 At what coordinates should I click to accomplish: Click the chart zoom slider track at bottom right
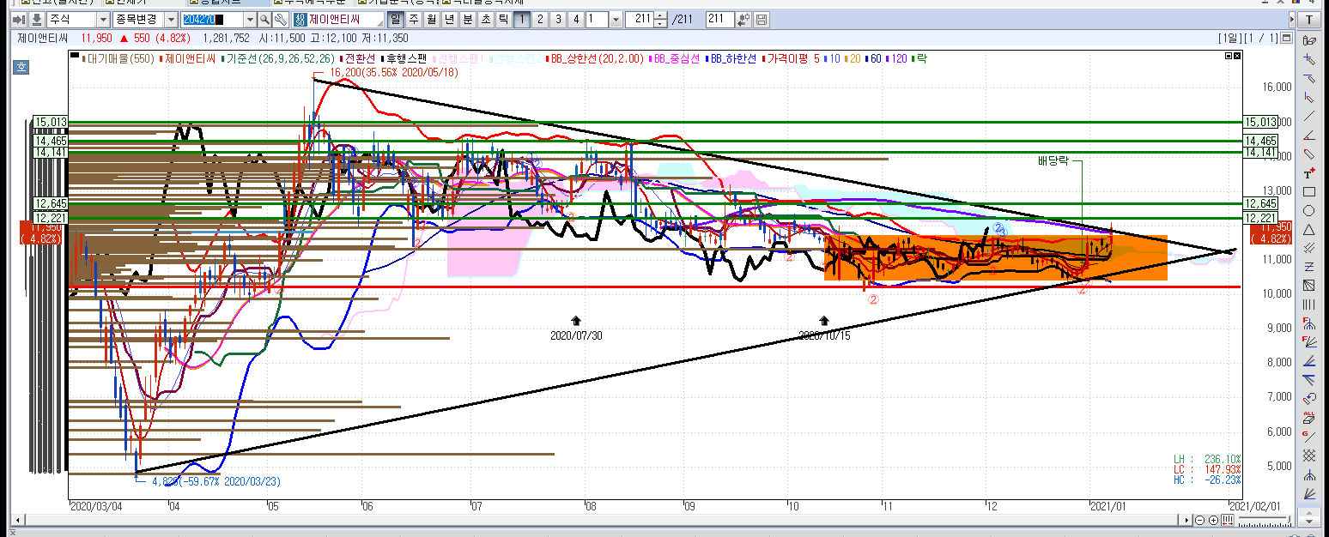(1265, 518)
